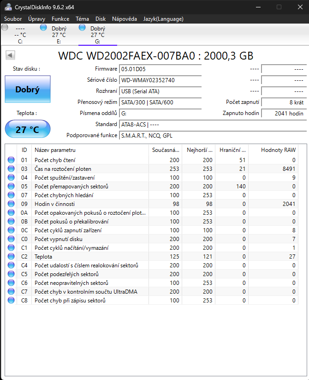Click the 27 °C temperature button

(x=28, y=129)
